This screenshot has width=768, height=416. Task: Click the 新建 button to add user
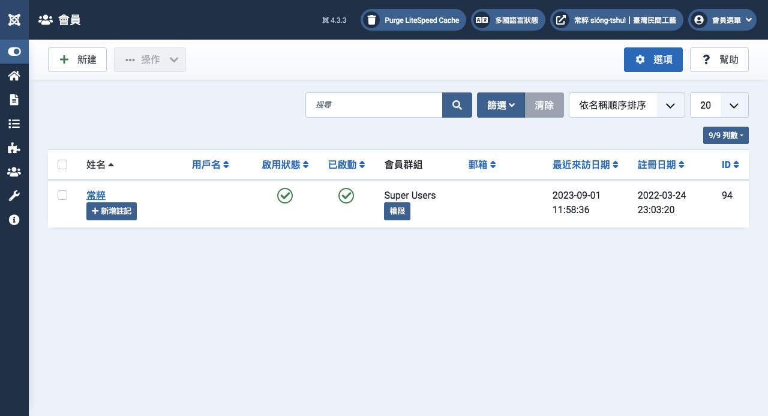pos(77,60)
